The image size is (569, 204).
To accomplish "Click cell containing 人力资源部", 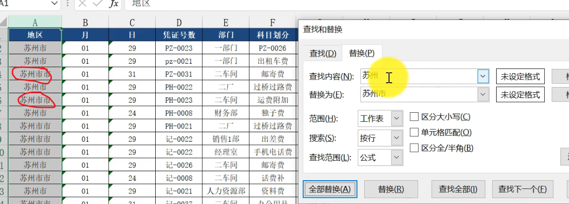I will coord(226,191).
